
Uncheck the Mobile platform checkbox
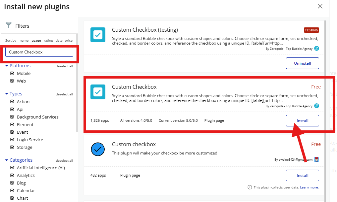point(13,73)
